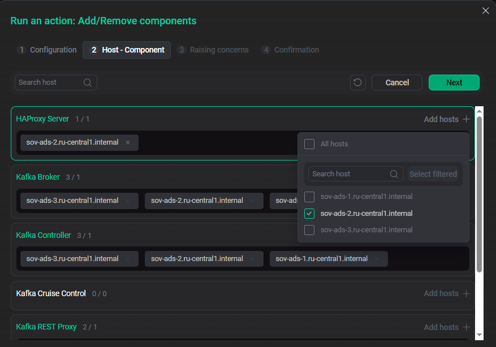Check sov-ads-1.ru-central1.internal in host list
The image size is (496, 347).
(x=309, y=197)
